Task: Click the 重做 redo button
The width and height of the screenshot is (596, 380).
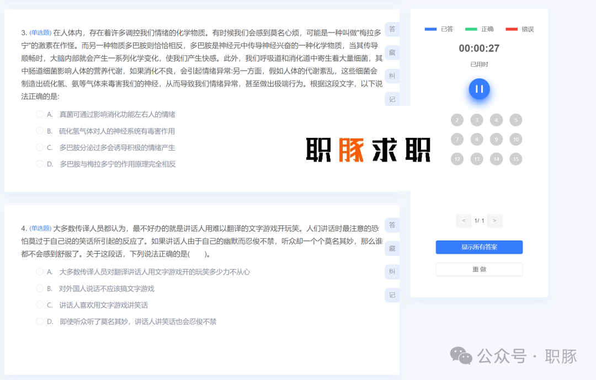Action: tap(478, 269)
